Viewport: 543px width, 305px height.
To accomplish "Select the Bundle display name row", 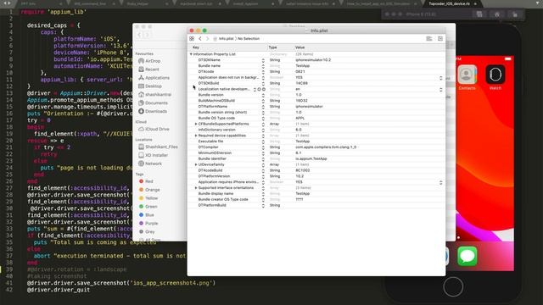I will click(x=316, y=194).
